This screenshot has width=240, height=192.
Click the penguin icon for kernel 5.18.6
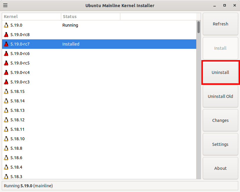pyautogui.click(x=6, y=158)
